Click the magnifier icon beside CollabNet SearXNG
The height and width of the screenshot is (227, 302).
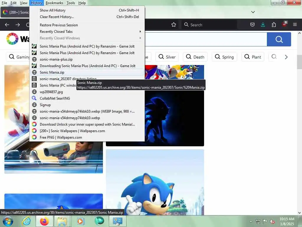[x=34, y=98]
